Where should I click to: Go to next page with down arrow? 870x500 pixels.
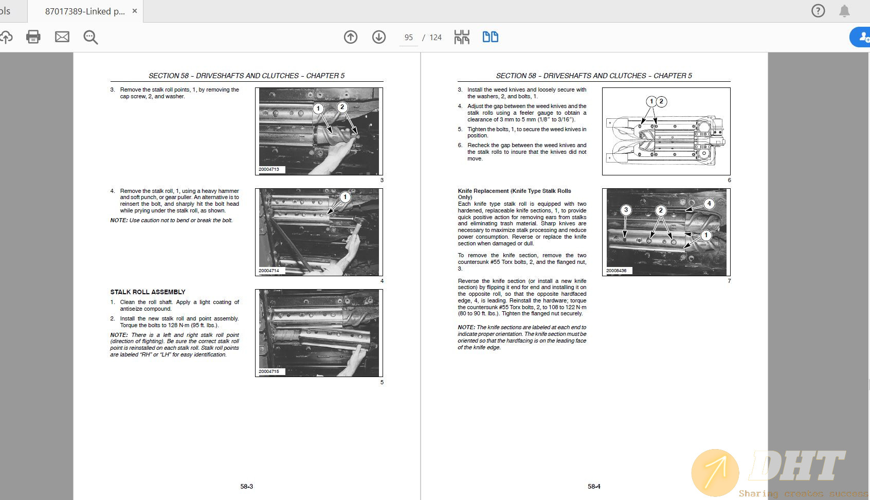point(379,37)
